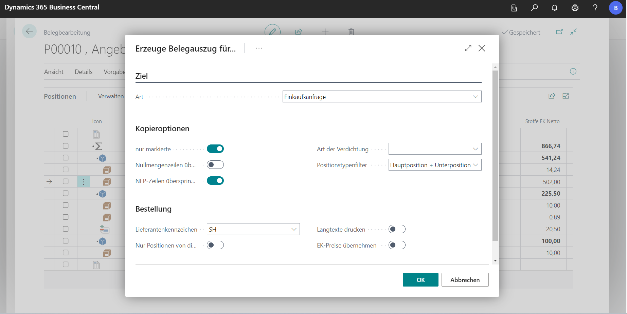
Task: Open notifications bell icon
Action: click(x=555, y=8)
